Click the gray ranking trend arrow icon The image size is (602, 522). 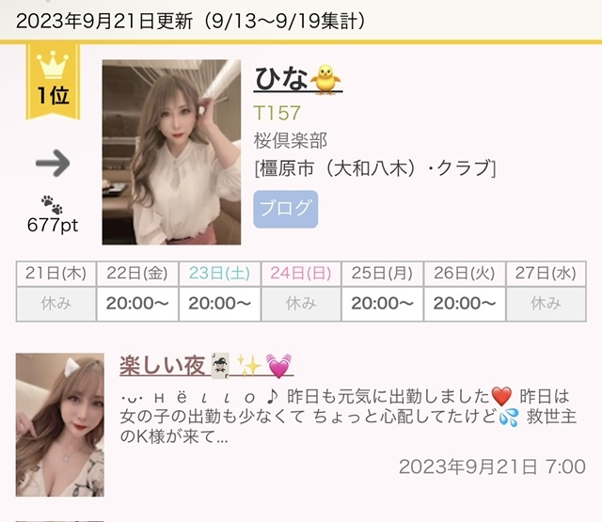coord(53,163)
